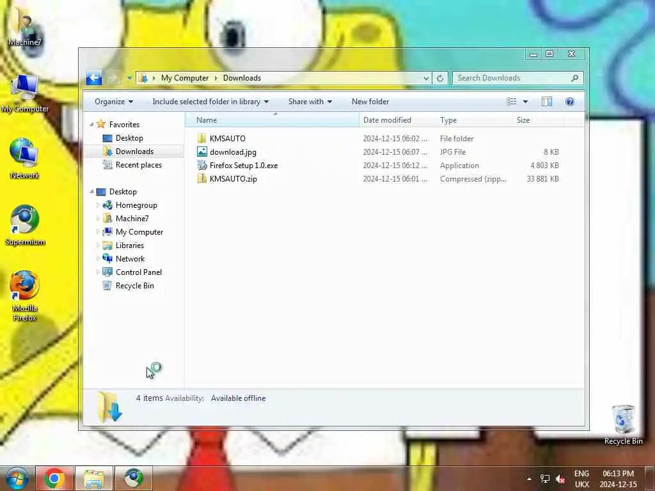Collapse the Favorites group
The height and width of the screenshot is (491, 655).
click(91, 125)
